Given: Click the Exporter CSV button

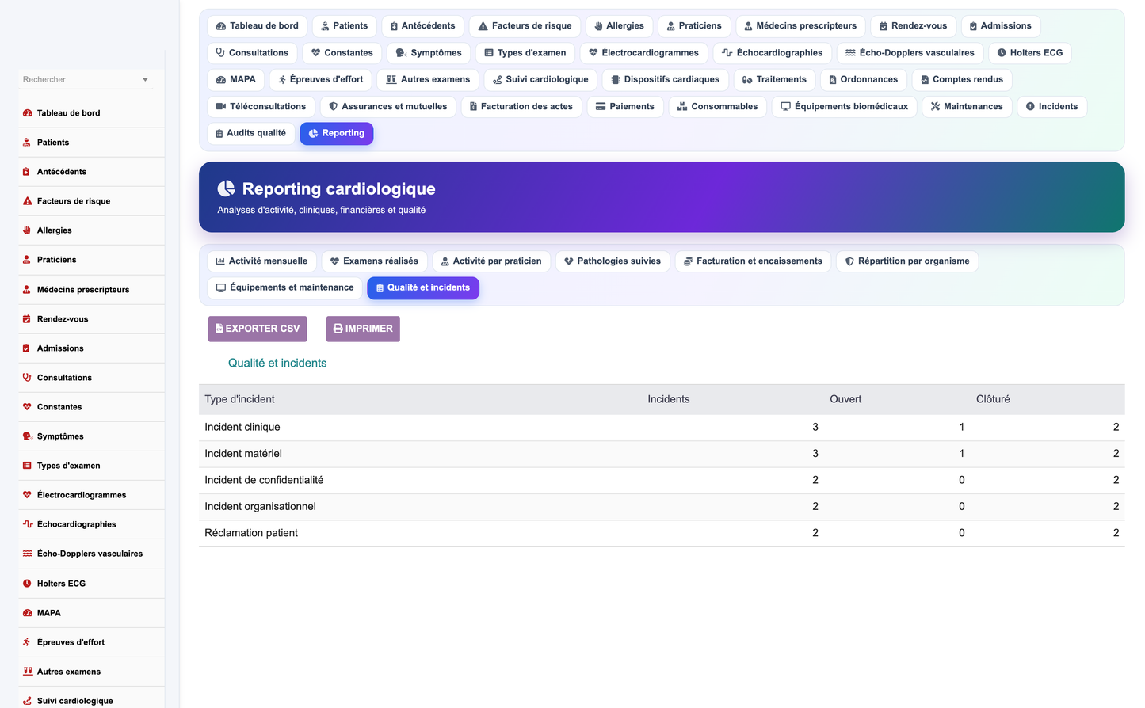Looking at the screenshot, I should [x=258, y=329].
